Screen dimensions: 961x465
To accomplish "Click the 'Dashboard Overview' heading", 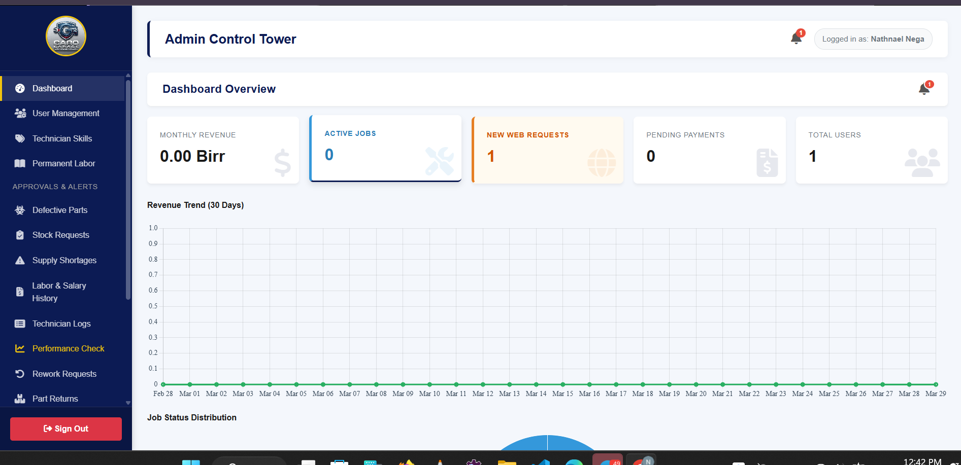I will tap(219, 89).
